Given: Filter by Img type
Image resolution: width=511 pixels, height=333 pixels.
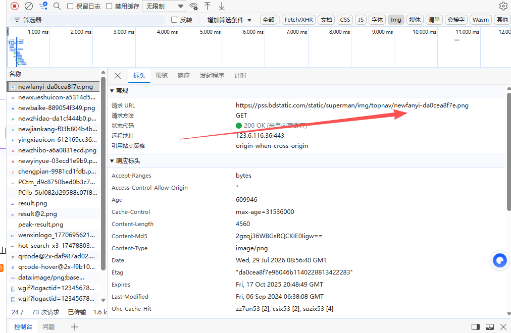Looking at the screenshot, I should pos(396,20).
